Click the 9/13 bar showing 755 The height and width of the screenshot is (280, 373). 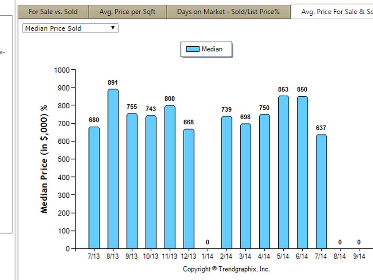click(x=132, y=181)
